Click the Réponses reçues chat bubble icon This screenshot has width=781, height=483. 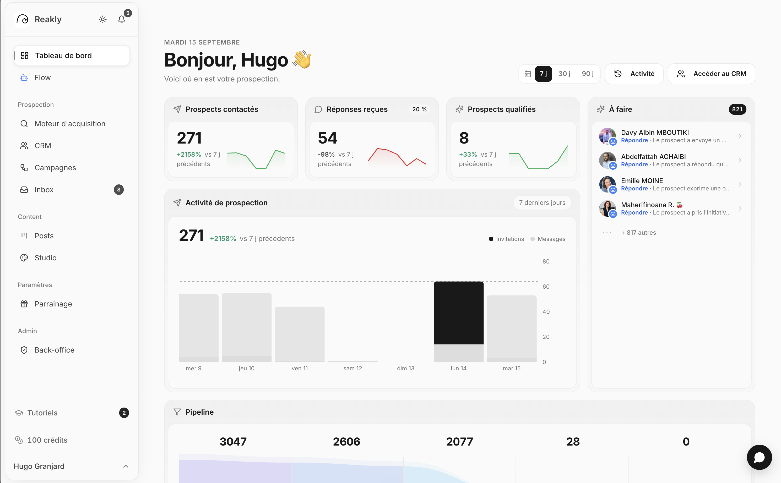(318, 109)
